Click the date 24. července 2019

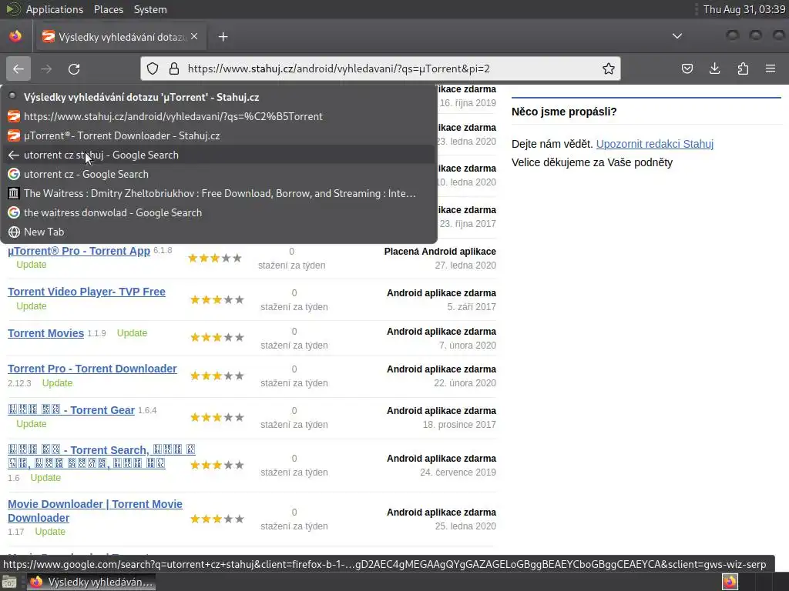458,472
